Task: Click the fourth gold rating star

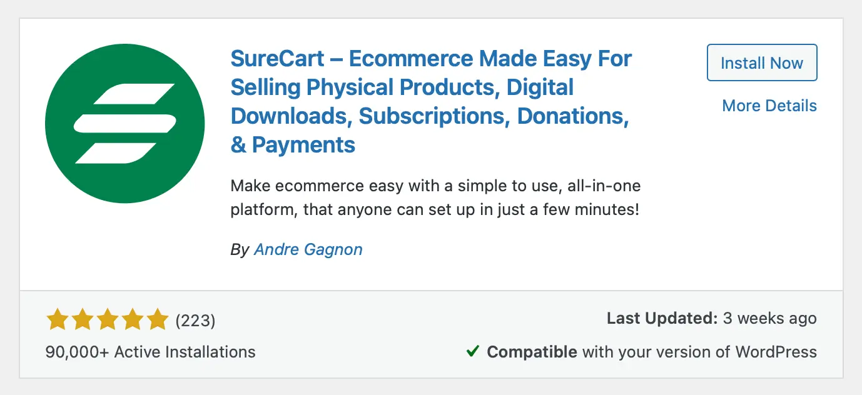Action: click(x=133, y=319)
